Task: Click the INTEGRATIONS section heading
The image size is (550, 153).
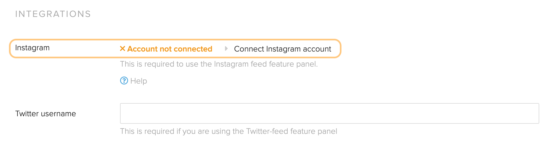Action: tap(53, 14)
